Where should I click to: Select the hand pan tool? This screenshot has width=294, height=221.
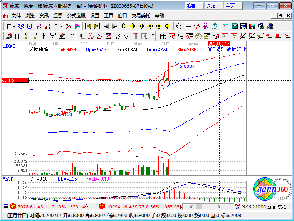point(179,26)
